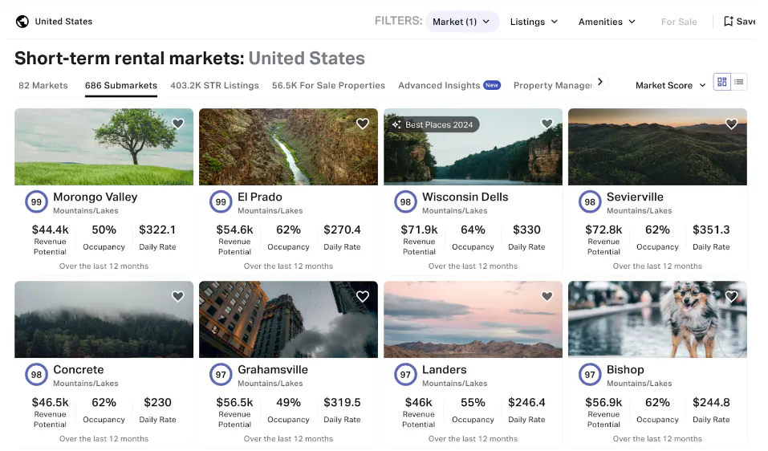Image resolution: width=768 pixels, height=451 pixels.
Task: Favorite the Grahamsville card heart
Action: (x=363, y=296)
